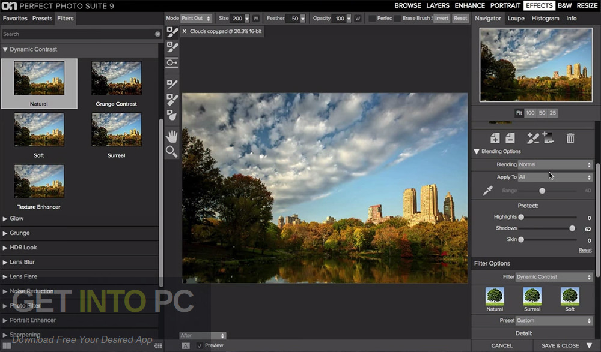Select the Zoom magnifier tool
The width and height of the screenshot is (601, 352).
[172, 152]
